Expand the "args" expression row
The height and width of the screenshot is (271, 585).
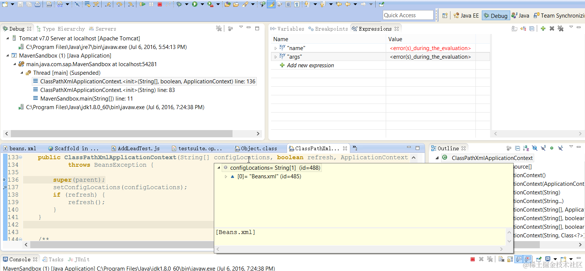pyautogui.click(x=275, y=57)
